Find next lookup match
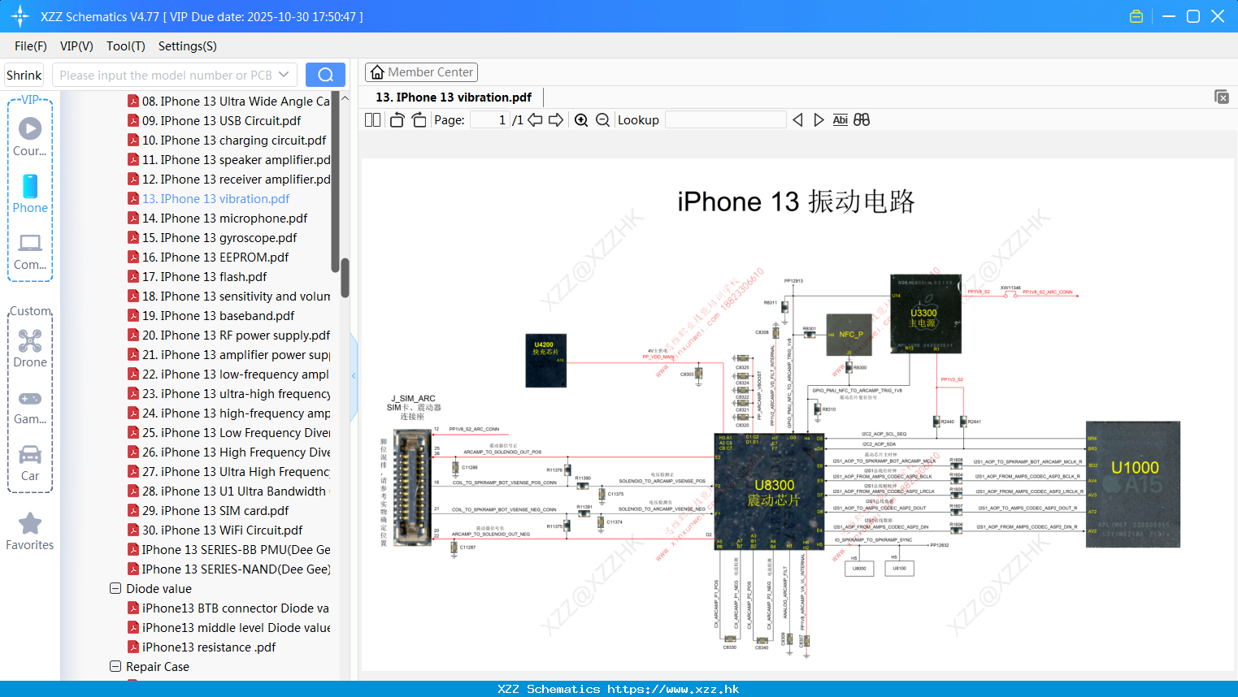Viewport: 1238px width, 697px height. tap(819, 120)
